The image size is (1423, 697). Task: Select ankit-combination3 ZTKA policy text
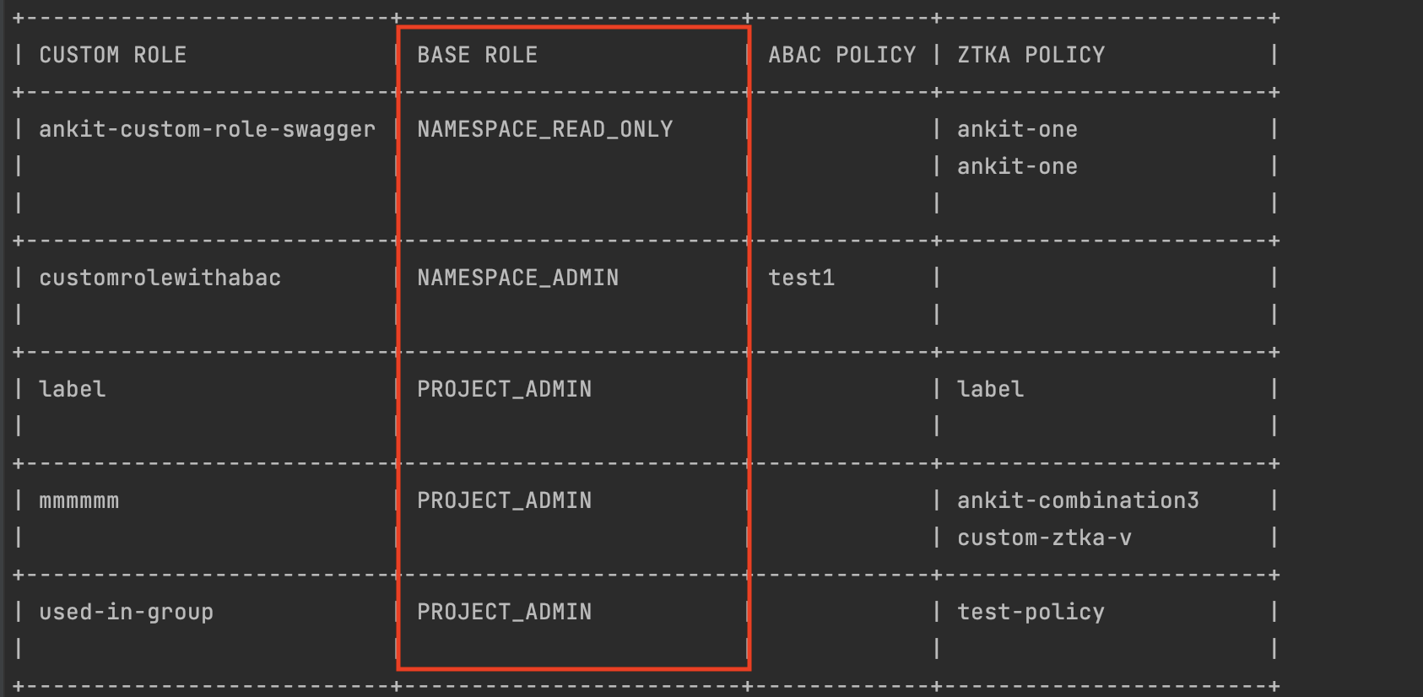[1078, 500]
